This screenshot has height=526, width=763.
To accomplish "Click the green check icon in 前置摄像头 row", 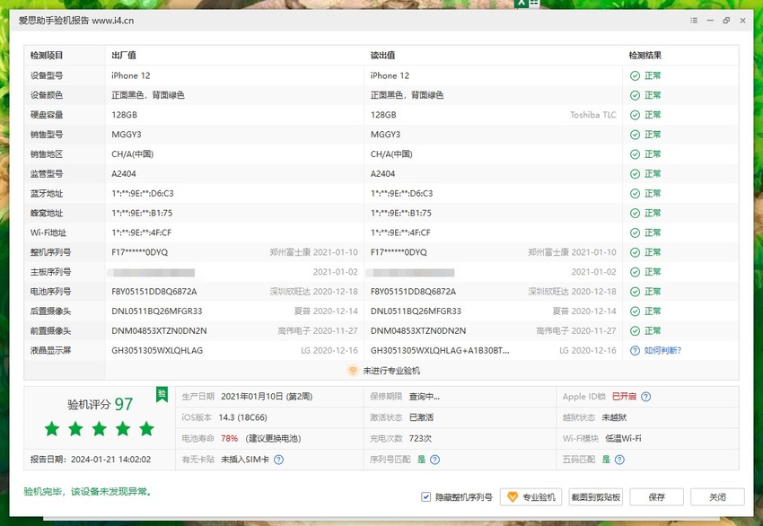I will coord(635,331).
